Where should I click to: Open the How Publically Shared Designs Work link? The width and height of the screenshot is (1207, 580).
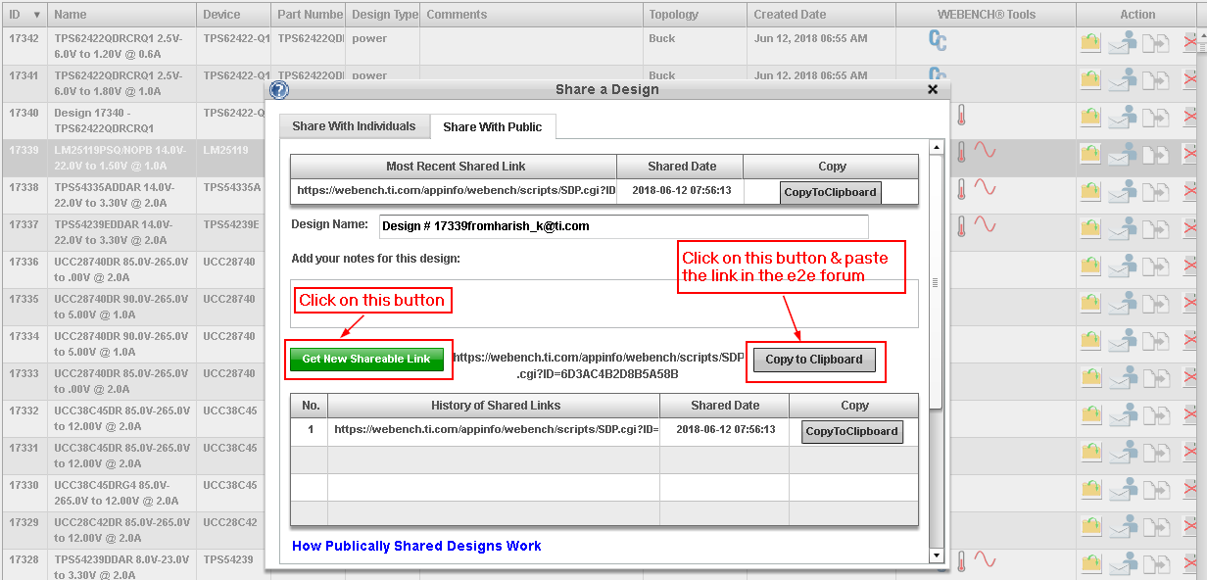click(x=416, y=546)
